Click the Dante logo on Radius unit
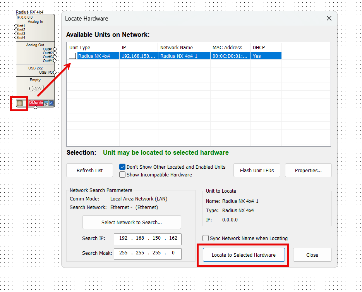Image resolution: width=362 pixels, height=292 pixels. pyautogui.click(x=36, y=103)
